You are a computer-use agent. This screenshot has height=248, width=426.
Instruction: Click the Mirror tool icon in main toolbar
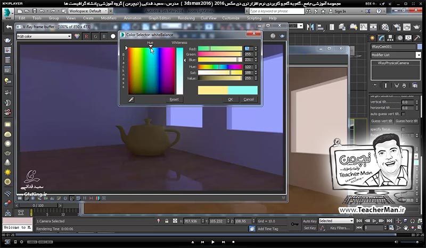pyautogui.click(x=310, y=27)
